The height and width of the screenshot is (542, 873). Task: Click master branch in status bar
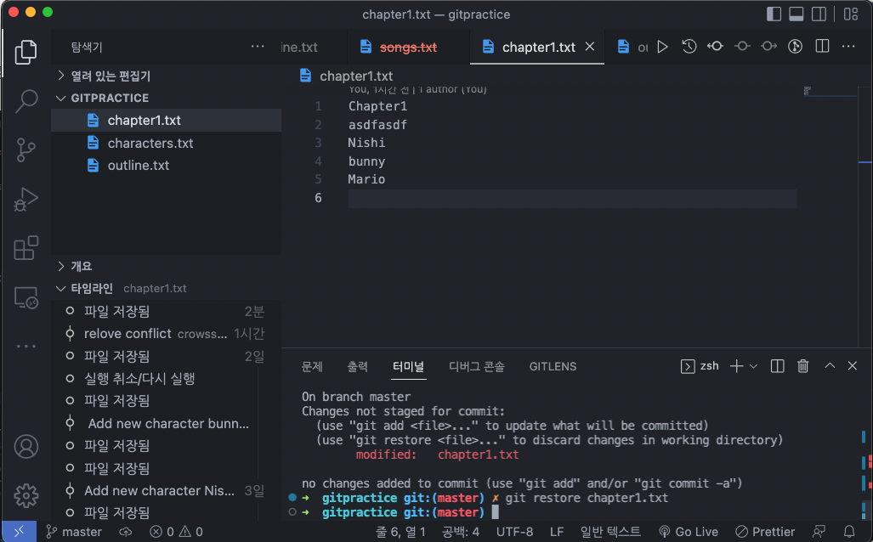point(74,532)
